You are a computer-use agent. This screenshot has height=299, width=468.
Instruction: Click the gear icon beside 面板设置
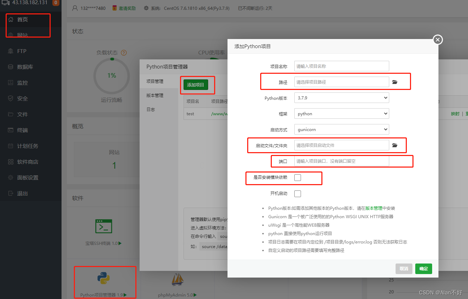pos(11,177)
